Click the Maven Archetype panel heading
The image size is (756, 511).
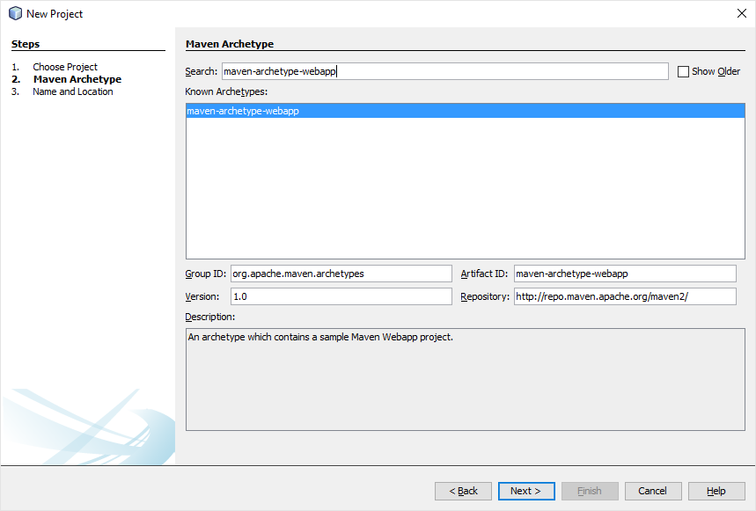230,44
